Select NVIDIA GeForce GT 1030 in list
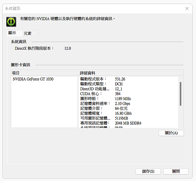 click(33, 79)
